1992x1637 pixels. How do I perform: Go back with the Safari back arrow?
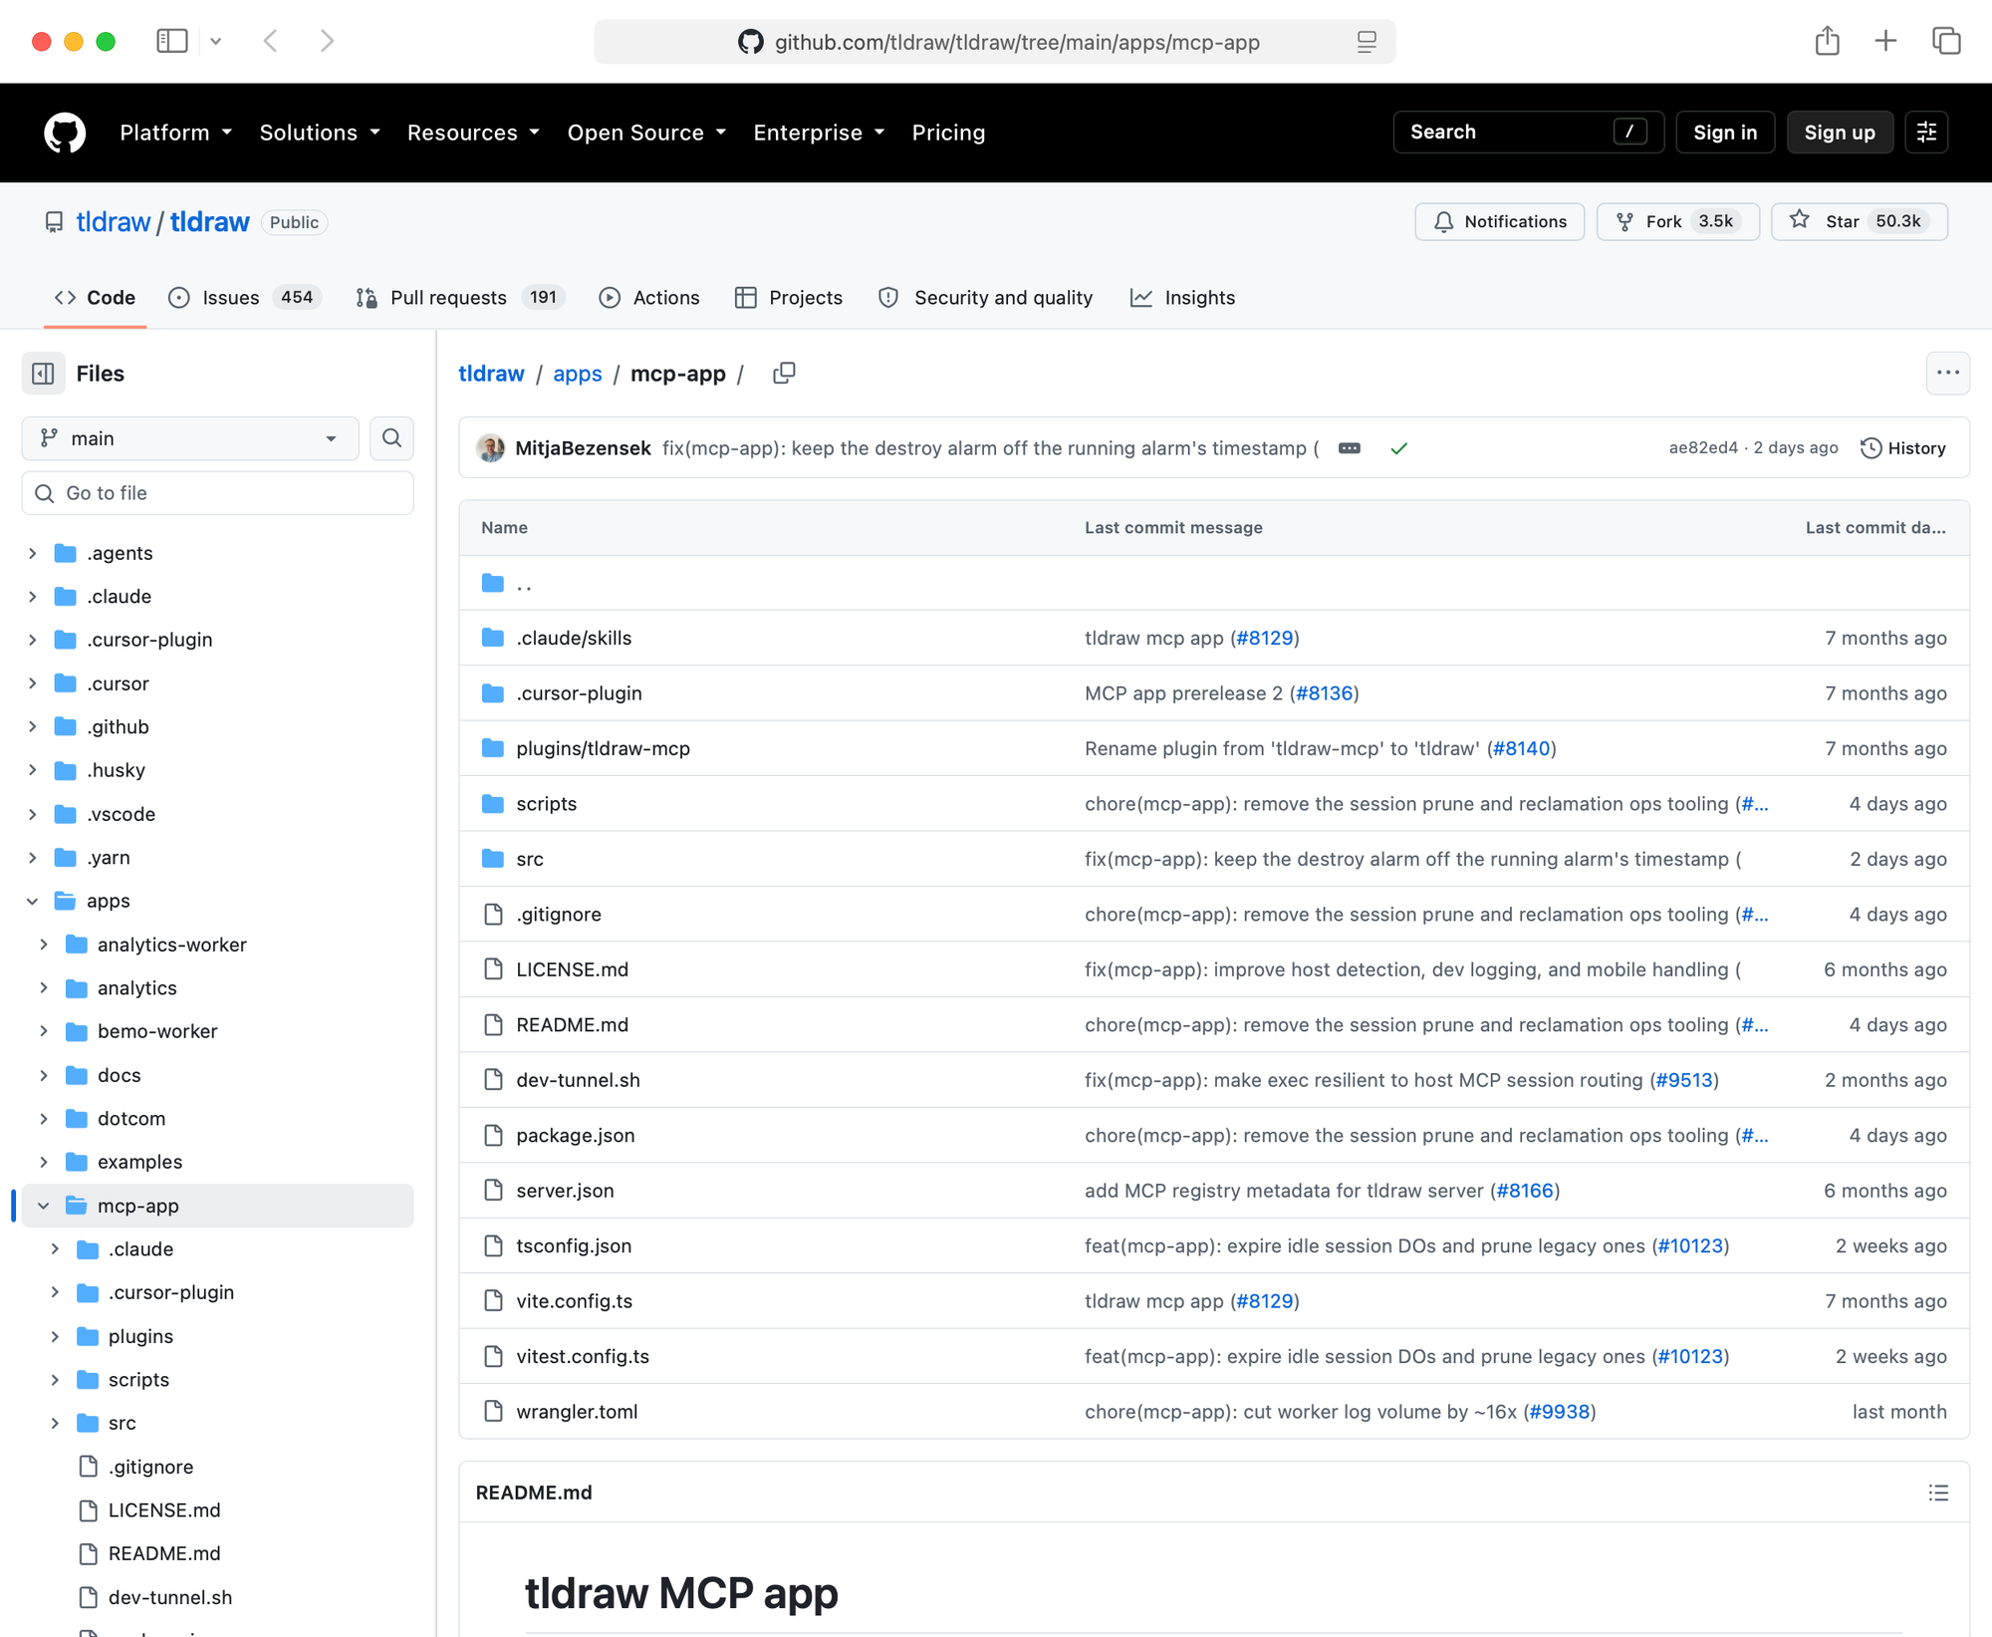(270, 41)
